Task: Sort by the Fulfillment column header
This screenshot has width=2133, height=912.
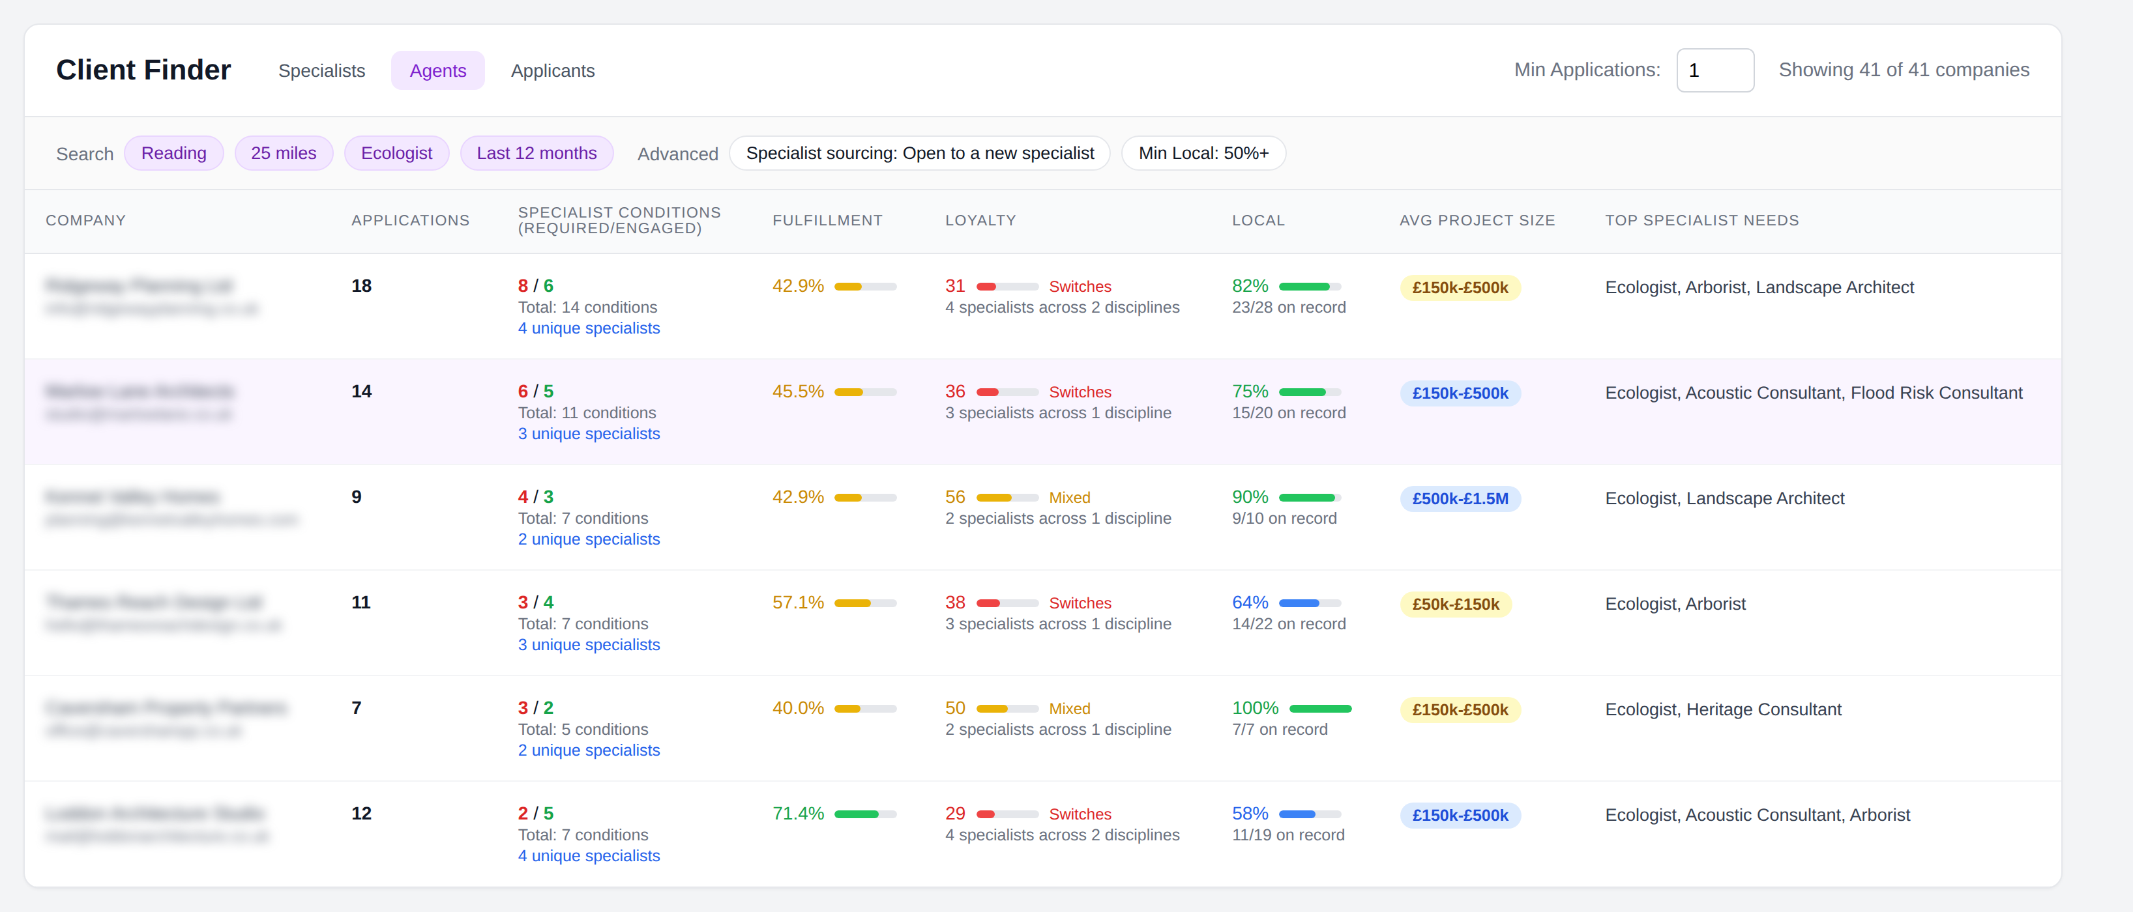Action: pos(827,220)
